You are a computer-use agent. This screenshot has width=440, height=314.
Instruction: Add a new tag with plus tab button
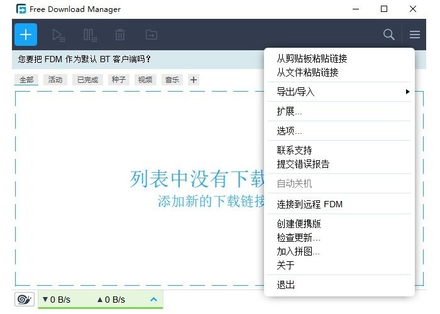(194, 80)
